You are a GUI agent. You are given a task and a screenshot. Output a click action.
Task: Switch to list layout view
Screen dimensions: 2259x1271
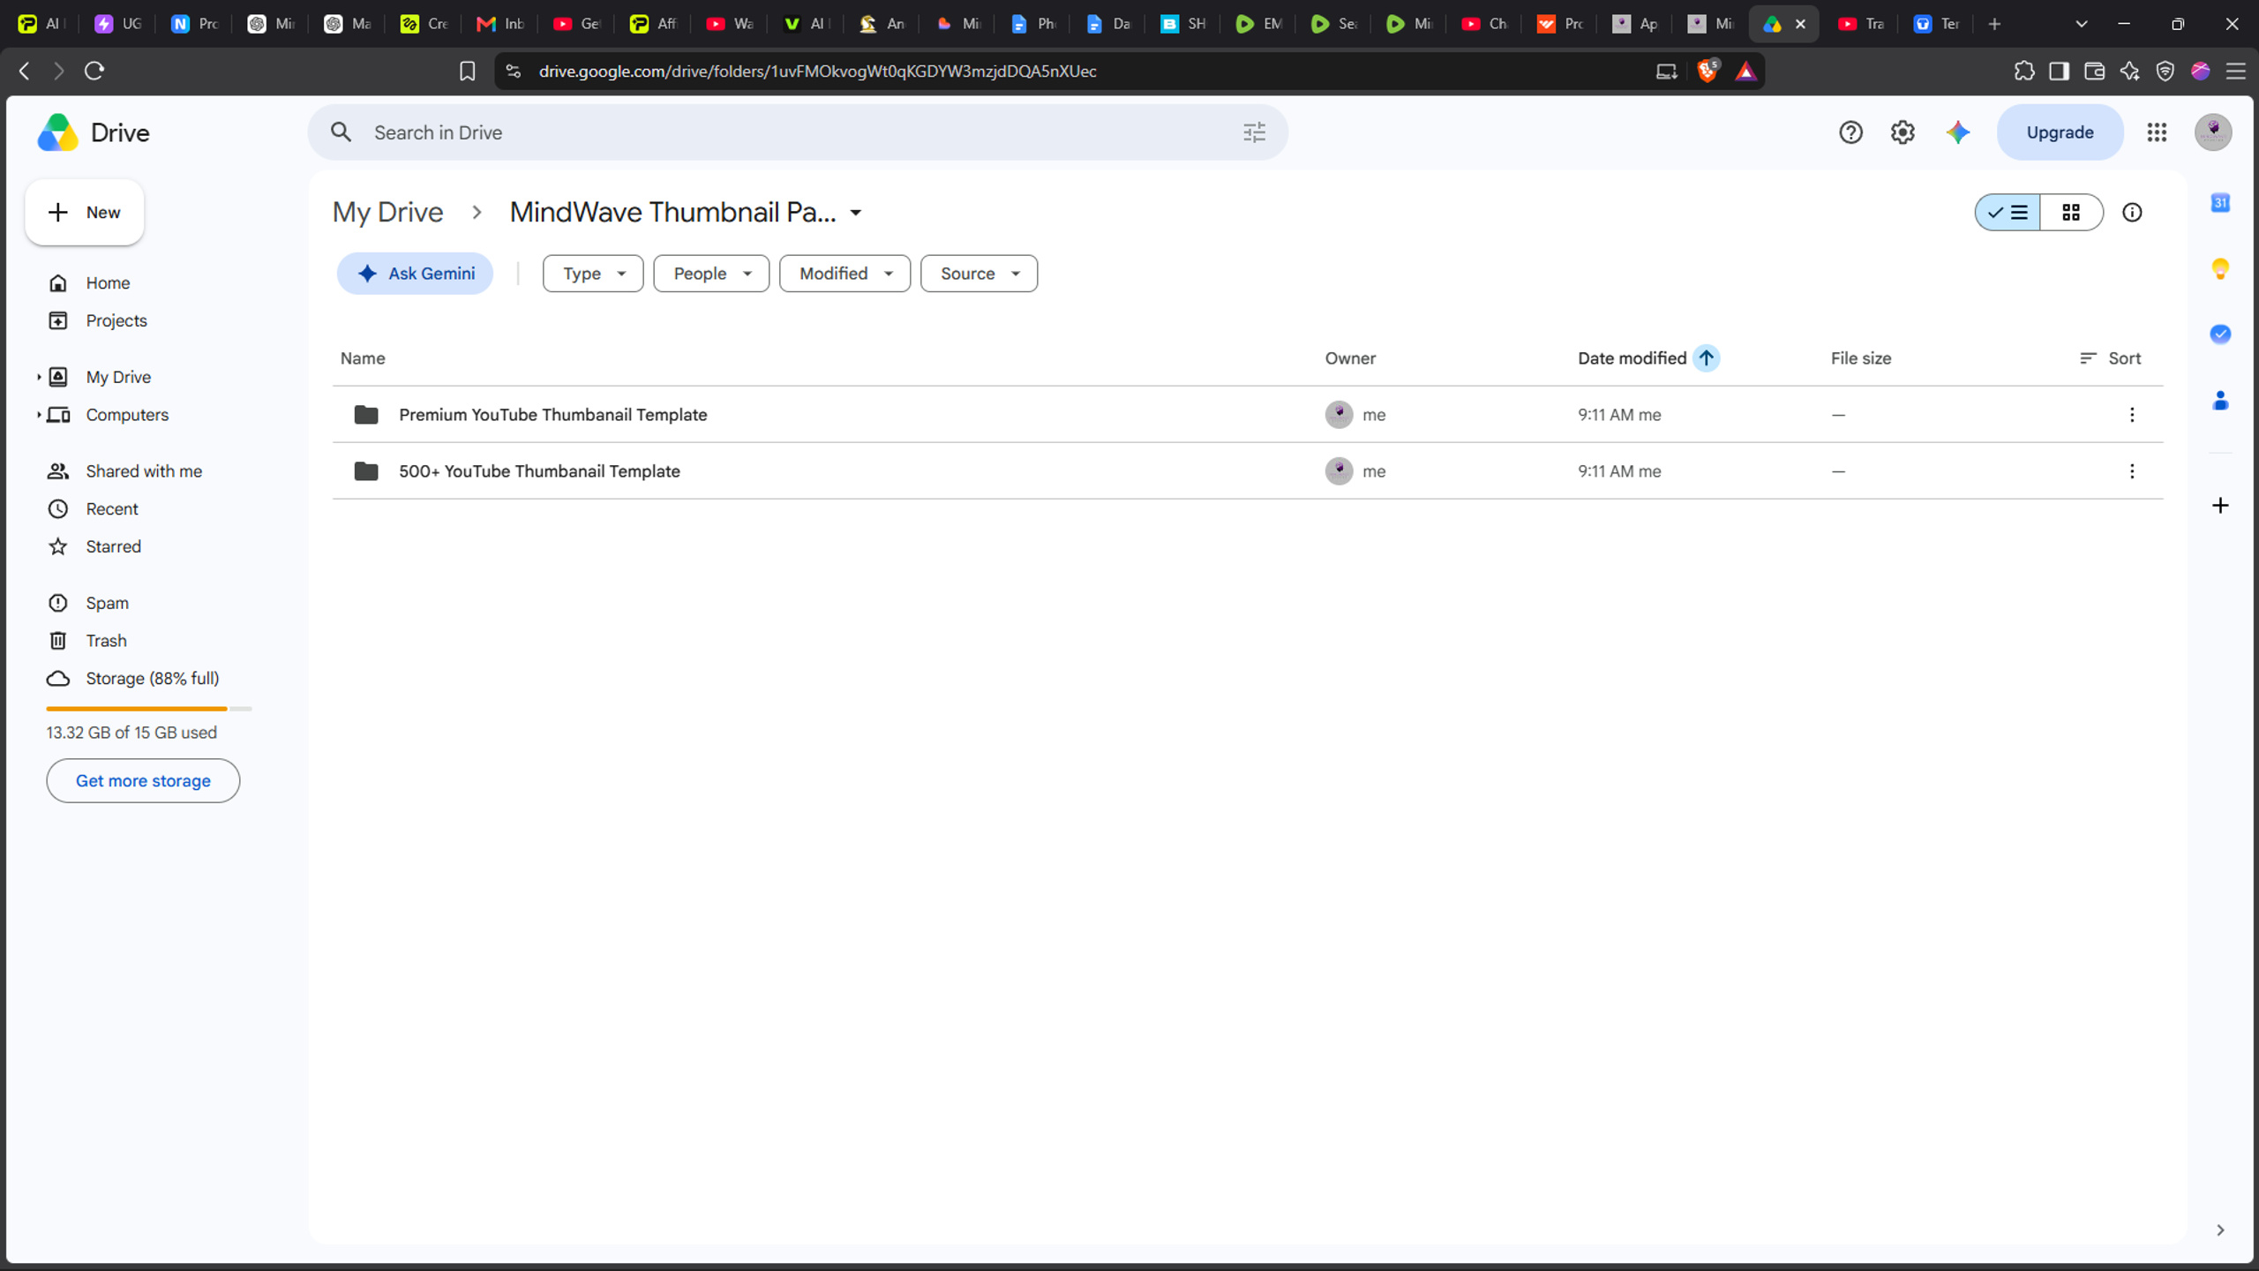pos(2008,213)
